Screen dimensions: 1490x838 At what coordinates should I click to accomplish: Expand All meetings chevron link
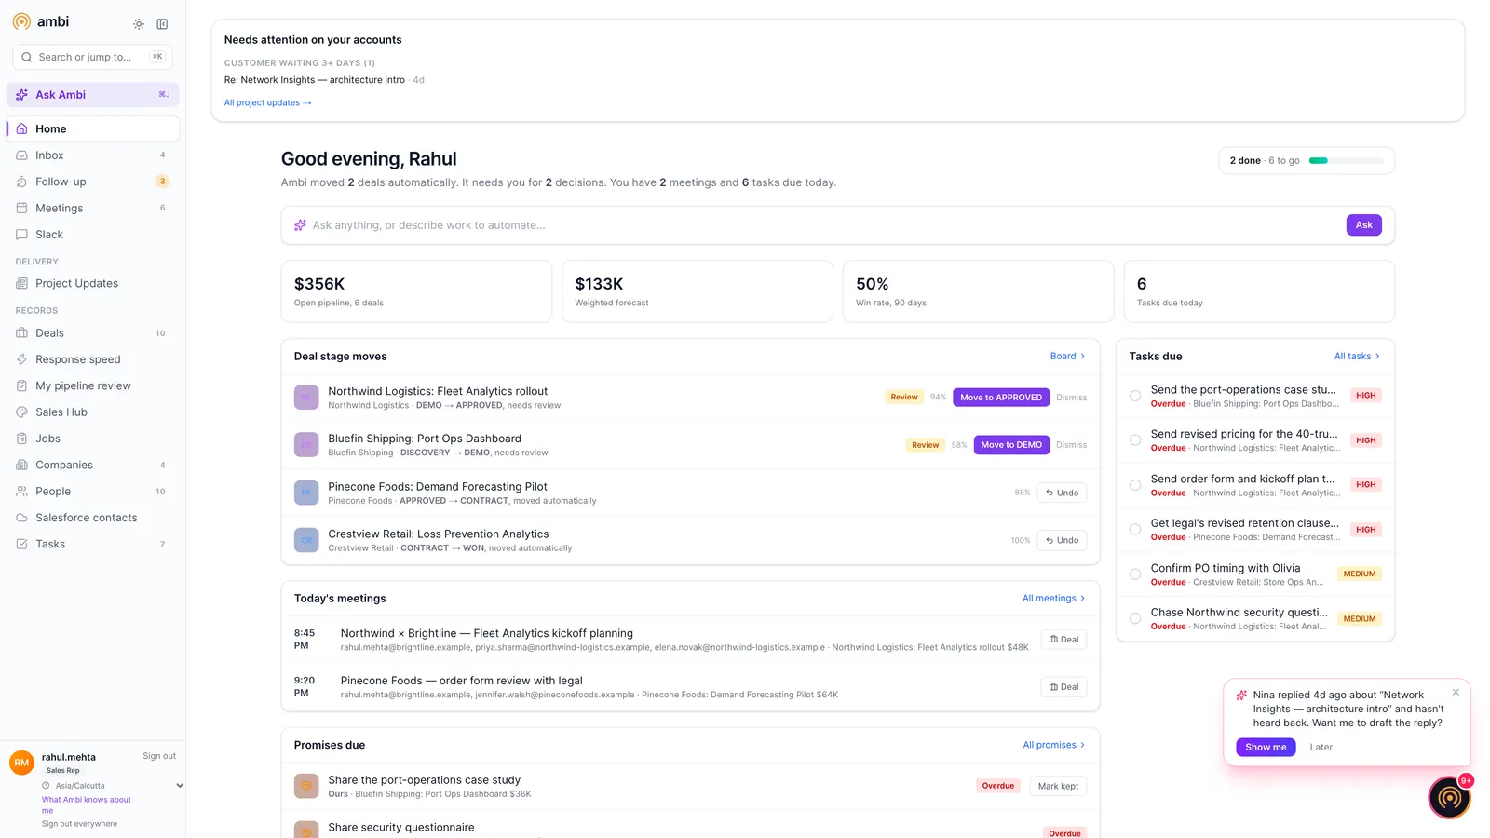[1053, 599]
